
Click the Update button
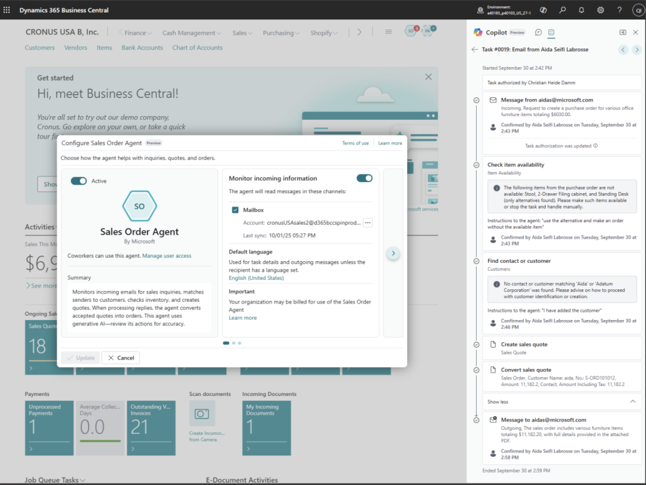point(81,358)
